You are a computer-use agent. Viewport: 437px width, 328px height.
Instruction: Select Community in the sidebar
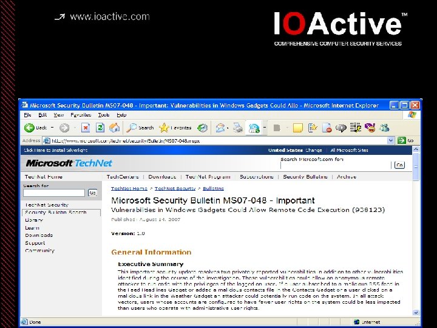pos(39,250)
